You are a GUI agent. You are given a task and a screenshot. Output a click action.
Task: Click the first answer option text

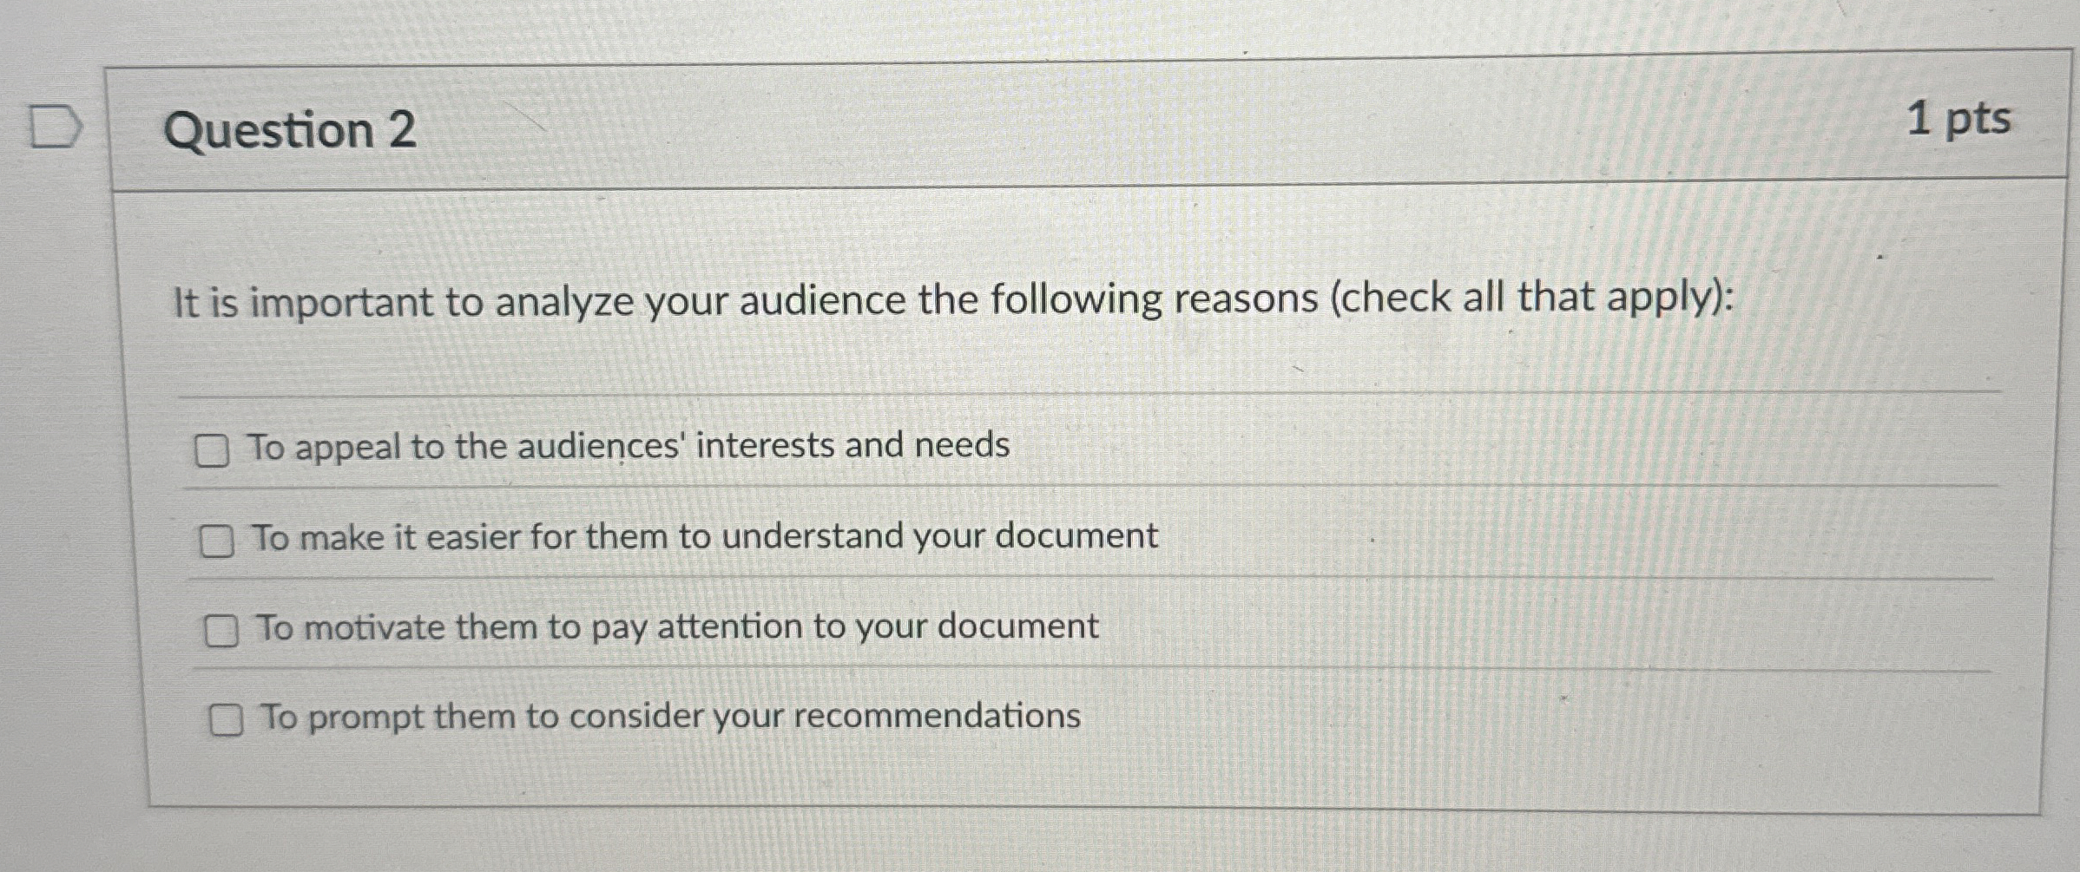pyautogui.click(x=629, y=447)
